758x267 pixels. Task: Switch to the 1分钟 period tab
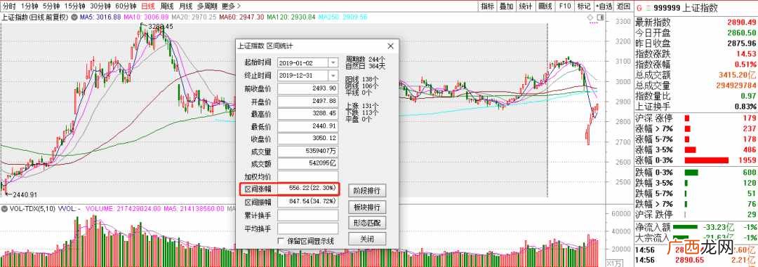29,6
